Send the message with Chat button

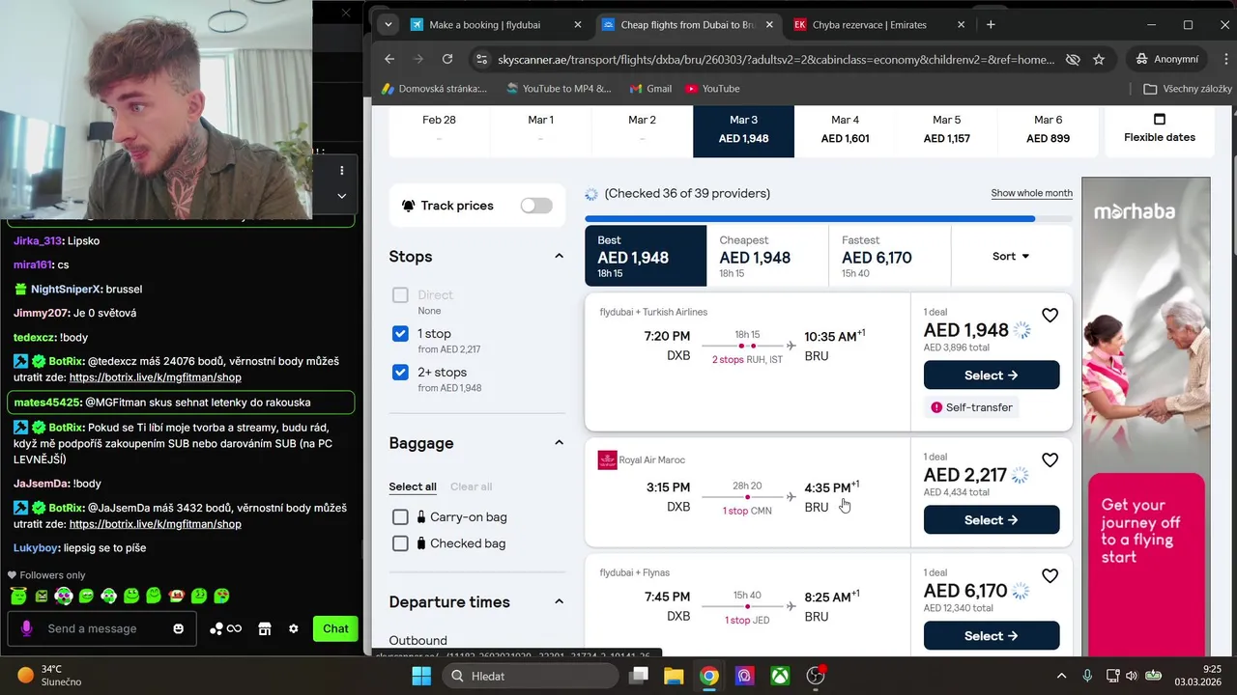pos(335,628)
